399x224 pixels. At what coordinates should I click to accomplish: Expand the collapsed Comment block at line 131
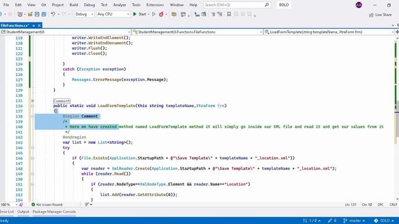[x=32, y=101]
